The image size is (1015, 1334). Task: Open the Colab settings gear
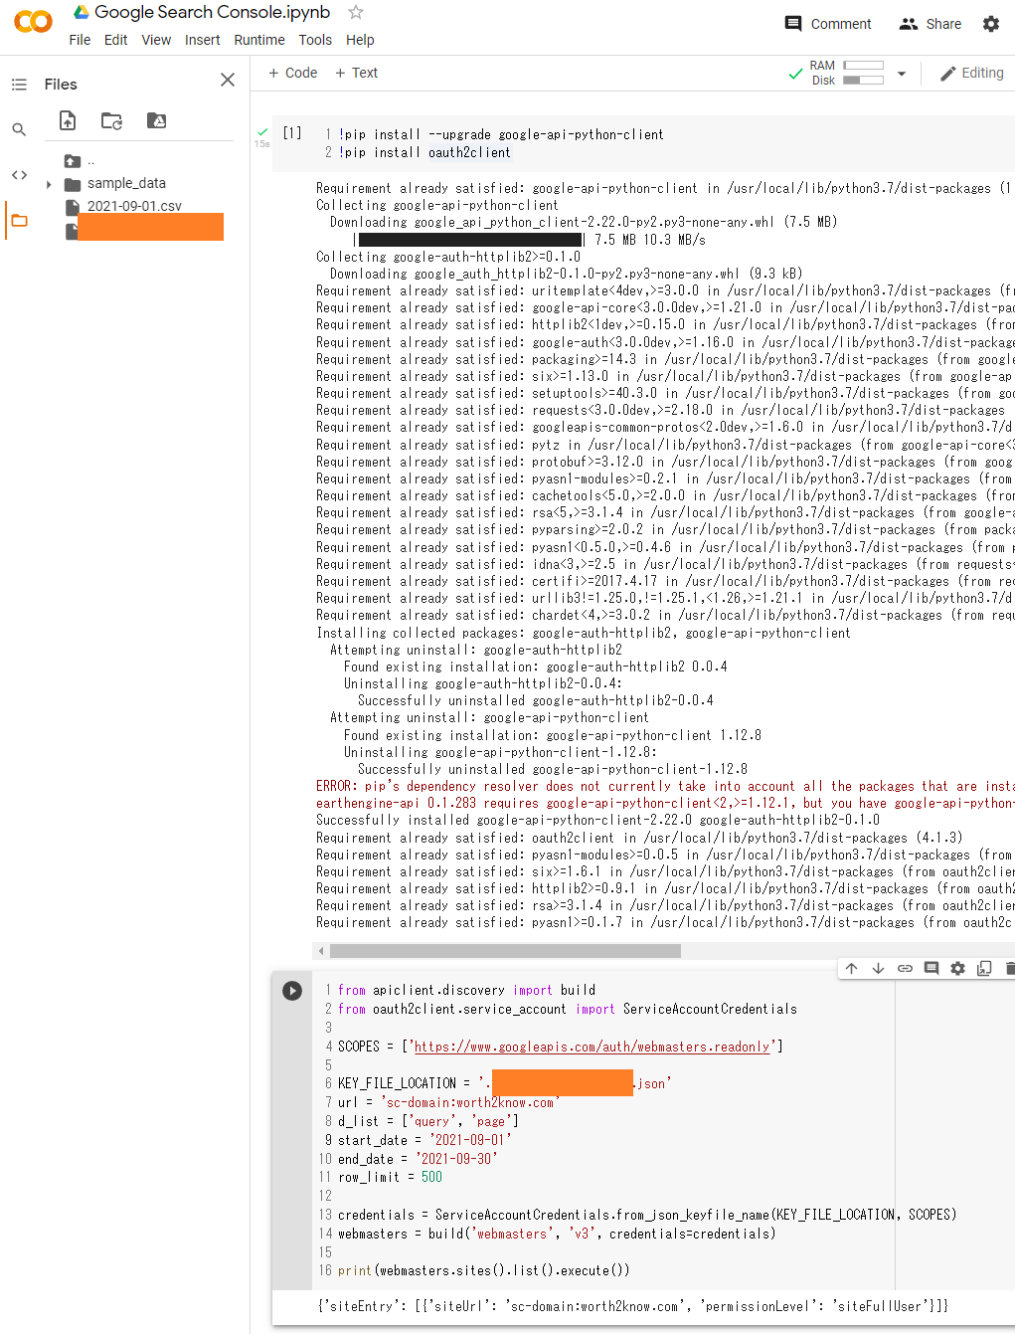(x=990, y=23)
